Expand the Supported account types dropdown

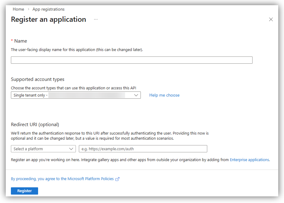point(76,95)
